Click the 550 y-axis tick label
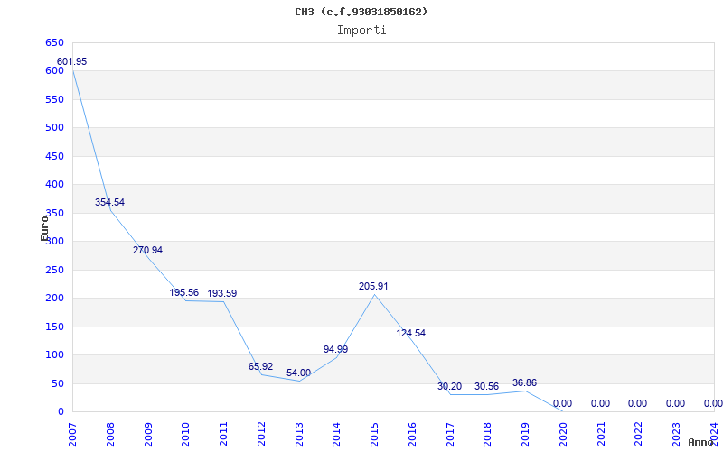 [54, 99]
